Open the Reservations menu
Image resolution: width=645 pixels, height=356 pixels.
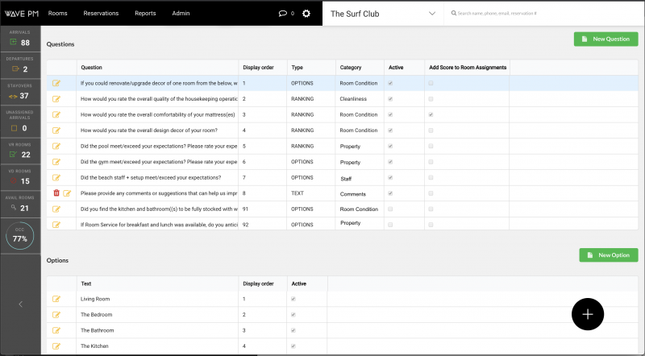click(101, 14)
